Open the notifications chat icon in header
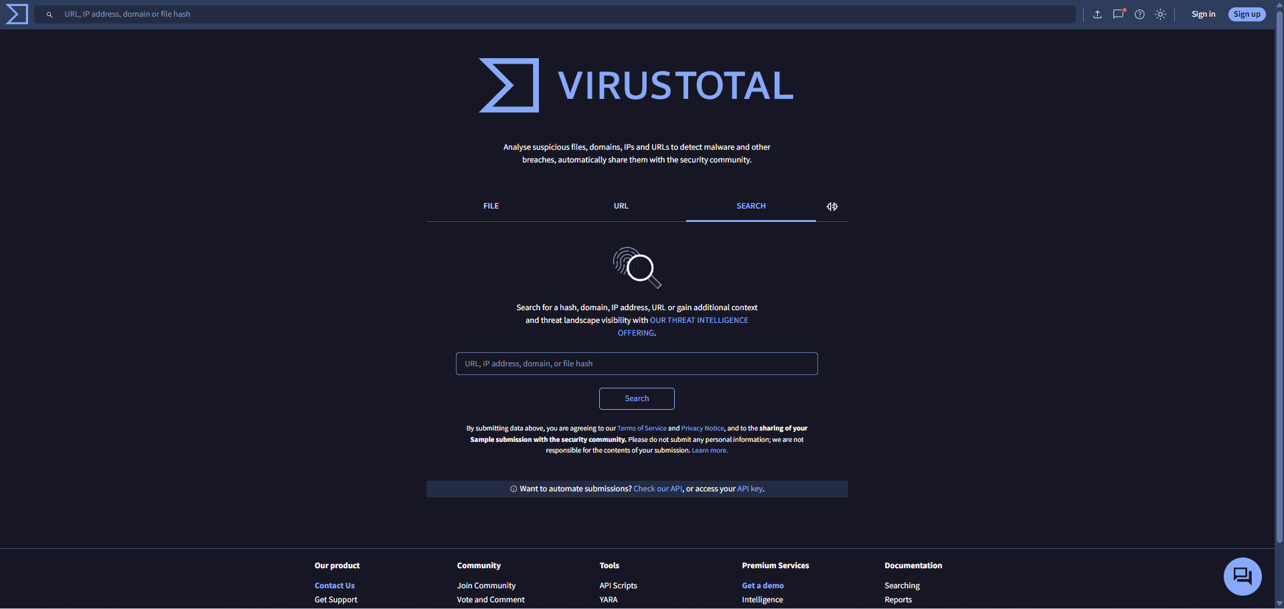 [x=1119, y=14]
